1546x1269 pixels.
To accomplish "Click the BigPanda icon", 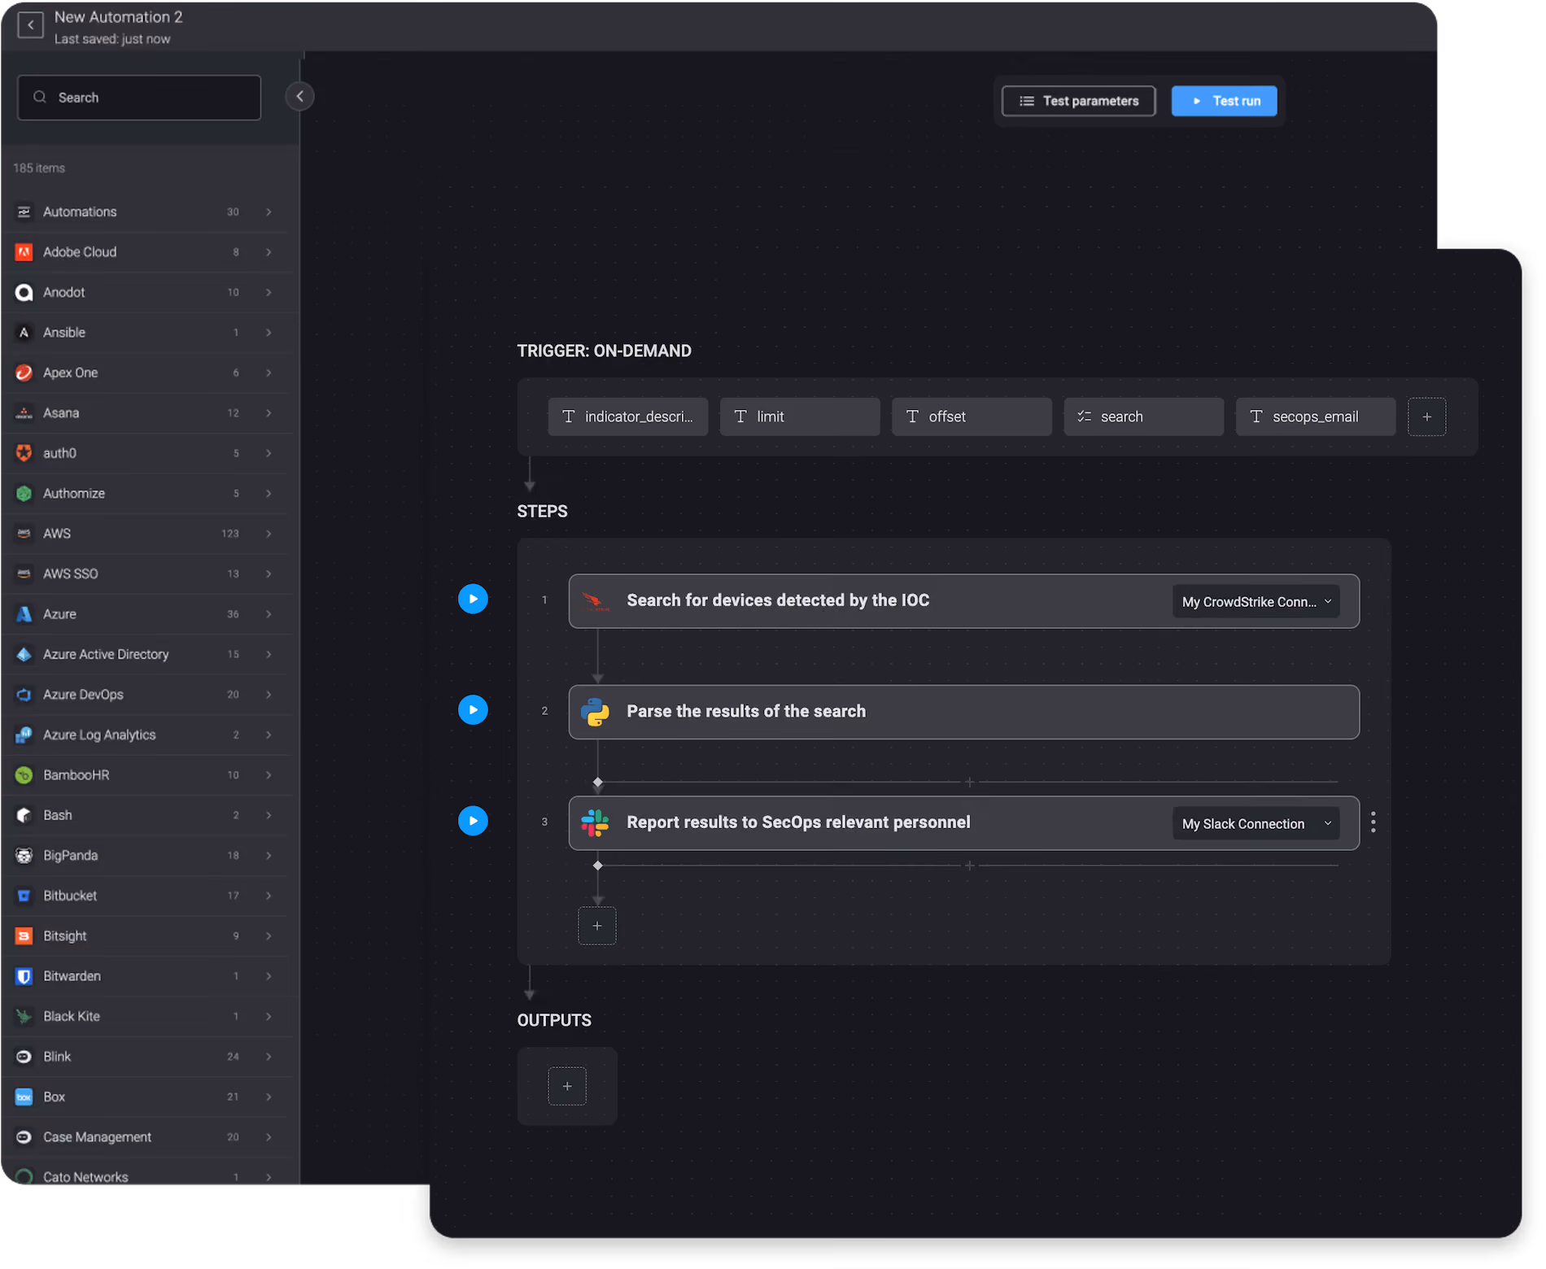I will click(x=24, y=856).
